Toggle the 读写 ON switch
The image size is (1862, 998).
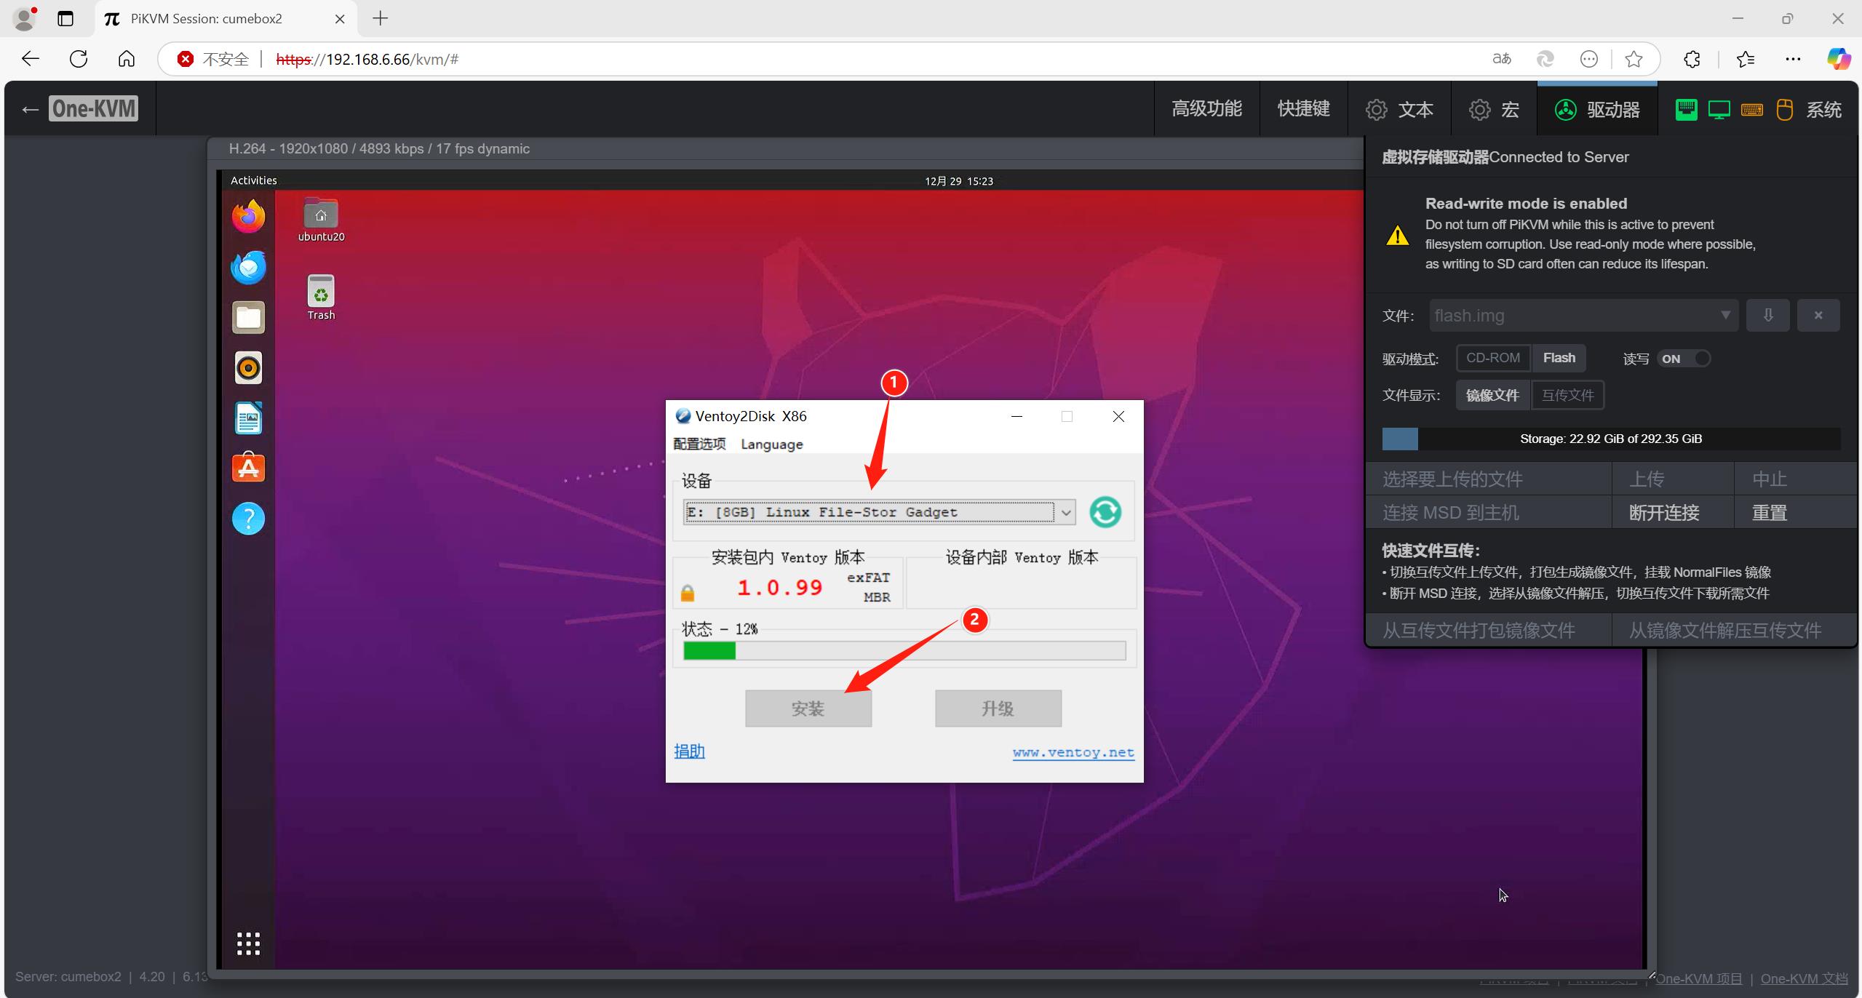(1684, 359)
